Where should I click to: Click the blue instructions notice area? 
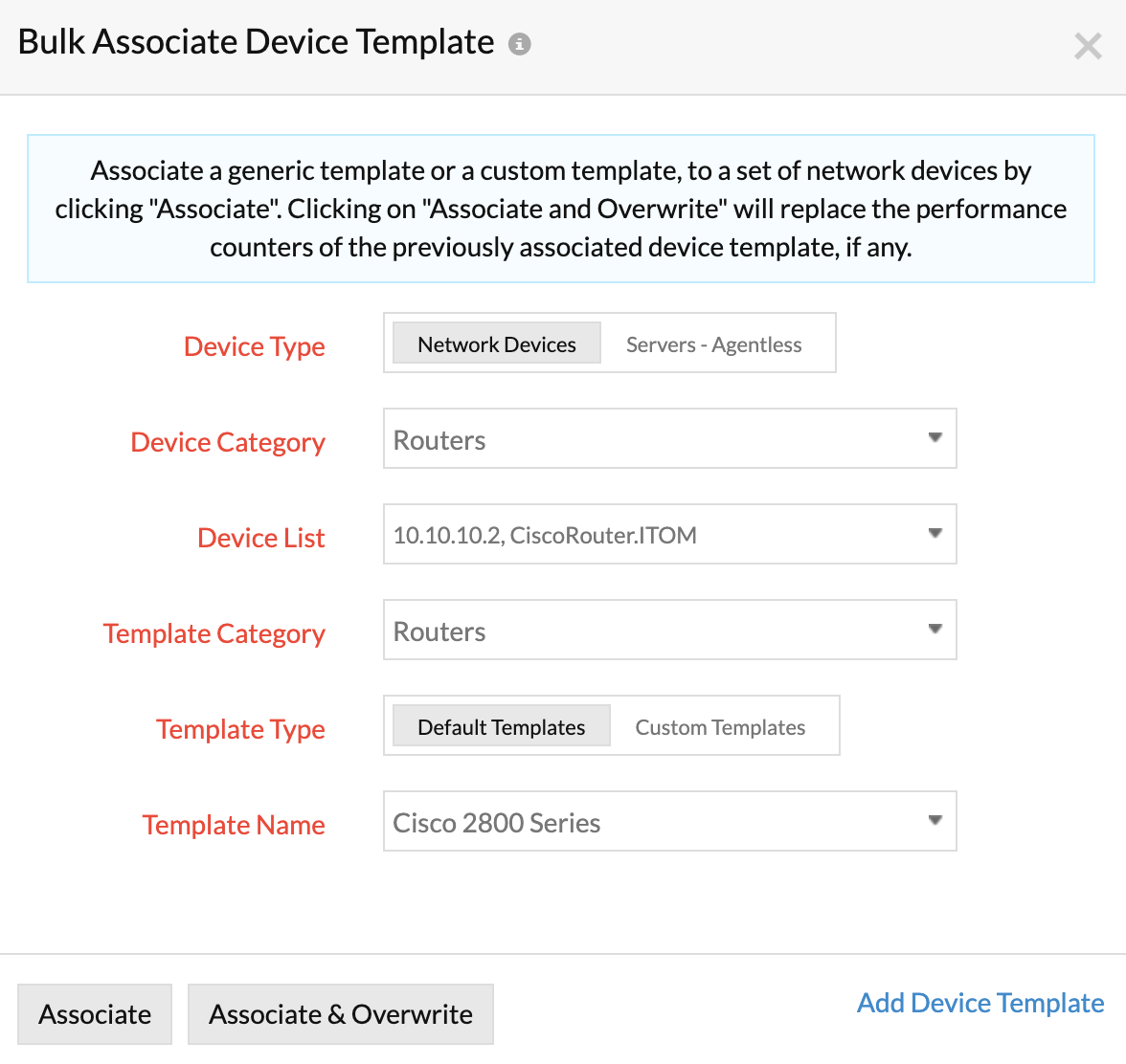coord(561,209)
